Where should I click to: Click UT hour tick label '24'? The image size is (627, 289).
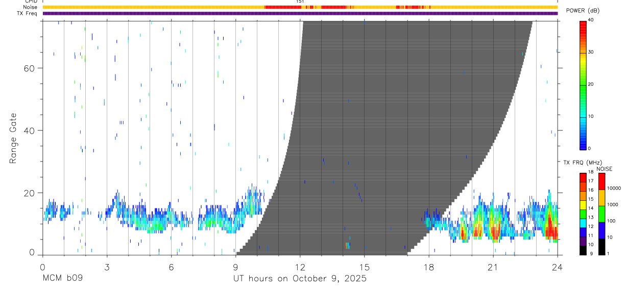pyautogui.click(x=558, y=267)
